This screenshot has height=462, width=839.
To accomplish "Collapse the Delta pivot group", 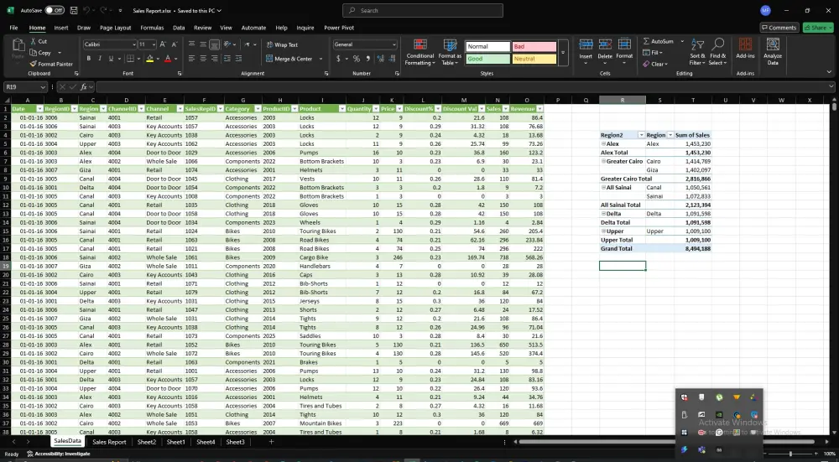I will (603, 214).
